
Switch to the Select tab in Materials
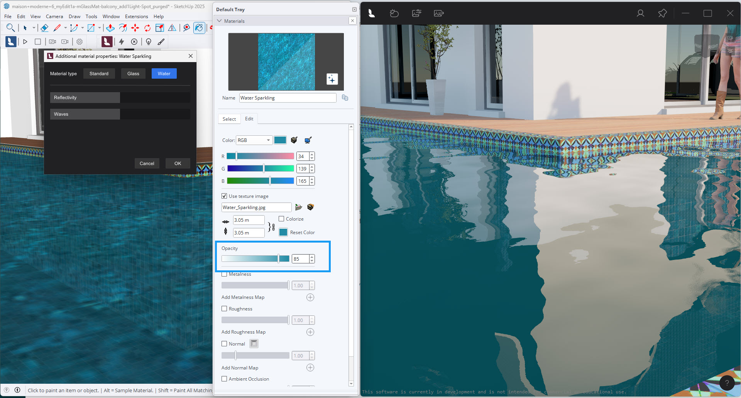pos(229,119)
